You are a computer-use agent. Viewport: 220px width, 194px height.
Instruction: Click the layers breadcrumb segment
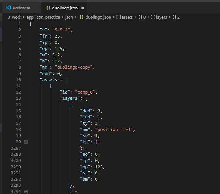(x=161, y=17)
